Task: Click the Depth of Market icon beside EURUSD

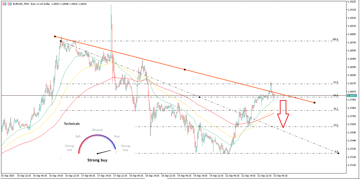Action: coord(5,4)
